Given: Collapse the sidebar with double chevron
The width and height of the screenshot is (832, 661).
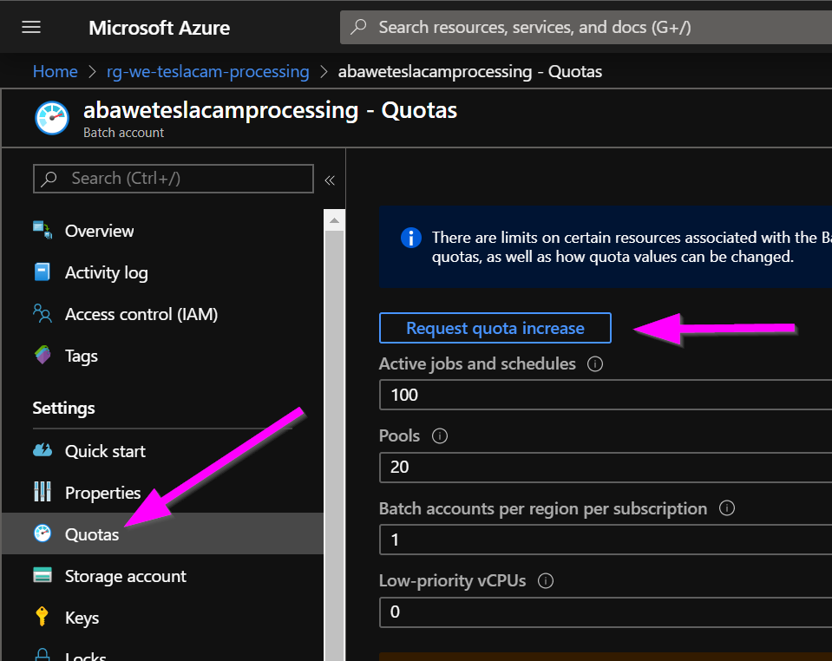Looking at the screenshot, I should (330, 180).
